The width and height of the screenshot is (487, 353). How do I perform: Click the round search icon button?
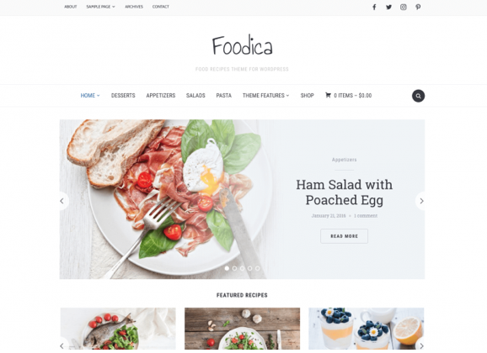(418, 96)
